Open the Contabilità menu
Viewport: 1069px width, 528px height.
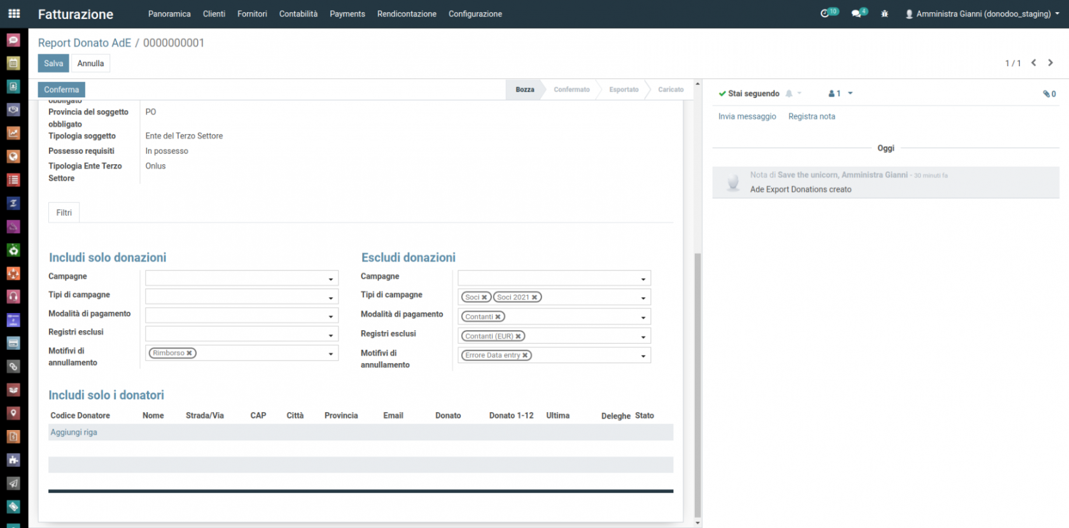[x=298, y=13]
